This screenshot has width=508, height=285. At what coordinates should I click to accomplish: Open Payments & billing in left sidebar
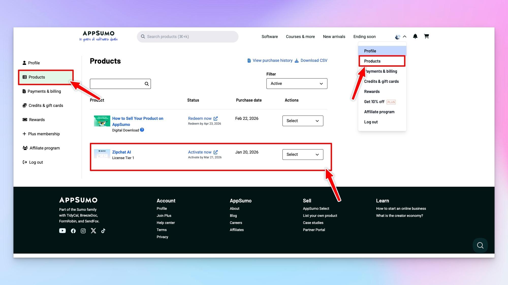42,91
